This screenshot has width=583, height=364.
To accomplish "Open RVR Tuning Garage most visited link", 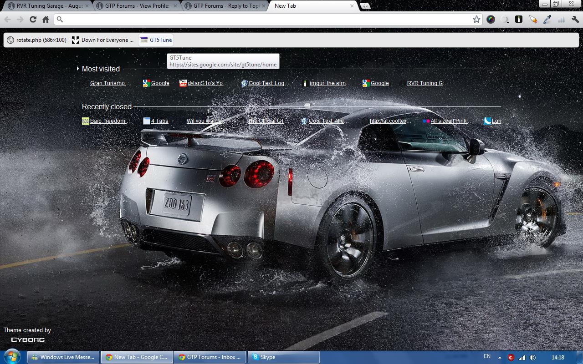I will (423, 83).
